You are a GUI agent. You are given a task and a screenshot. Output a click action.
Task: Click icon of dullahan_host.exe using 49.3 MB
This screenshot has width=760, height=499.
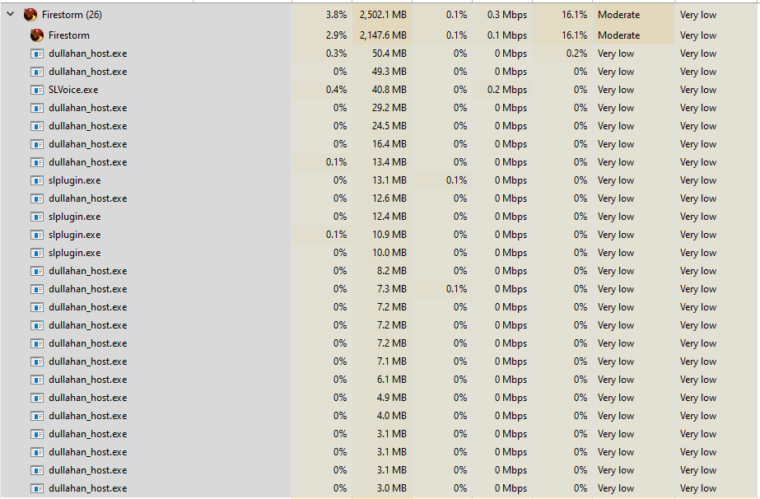37,72
